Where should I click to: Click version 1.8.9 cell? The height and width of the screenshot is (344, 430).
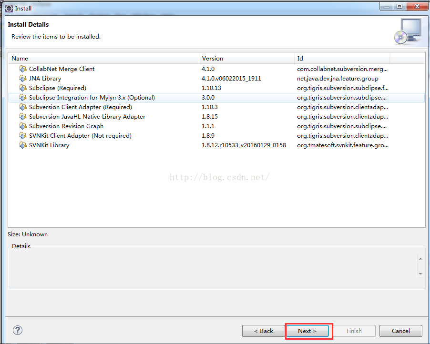208,136
